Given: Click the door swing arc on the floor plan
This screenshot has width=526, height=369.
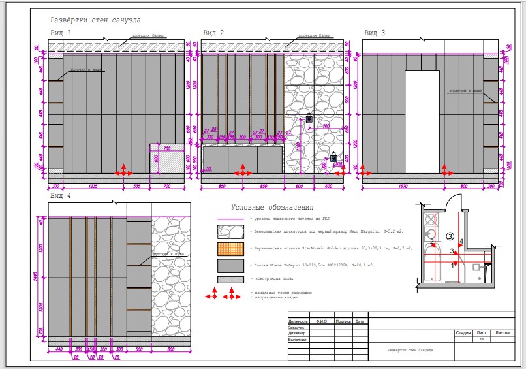Looking at the screenshot, I should pyautogui.click(x=453, y=201).
